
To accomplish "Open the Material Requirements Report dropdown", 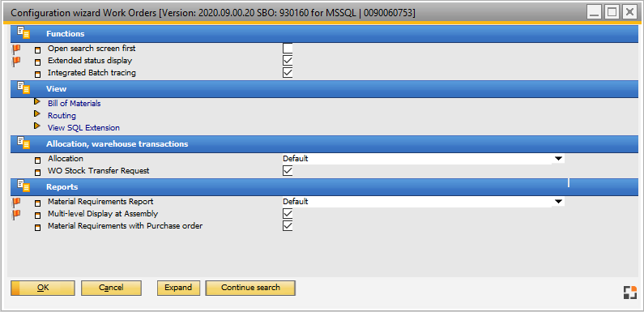I will click(558, 202).
